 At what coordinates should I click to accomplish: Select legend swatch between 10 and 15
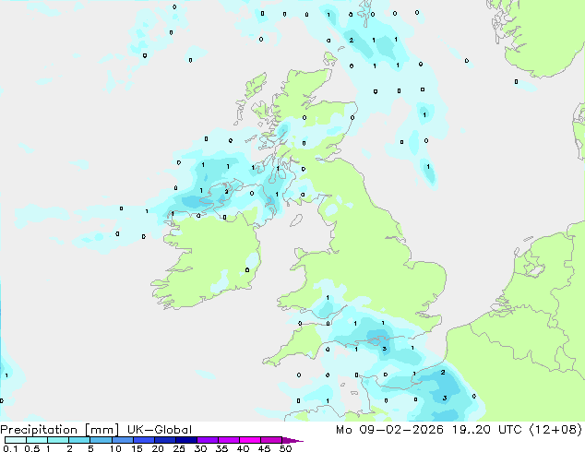122,440
